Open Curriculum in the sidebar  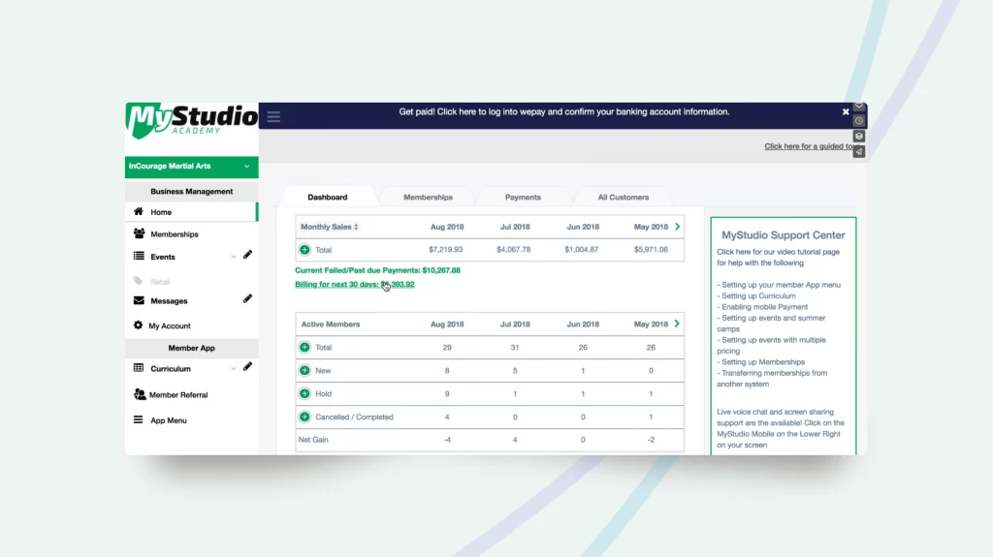[171, 369]
